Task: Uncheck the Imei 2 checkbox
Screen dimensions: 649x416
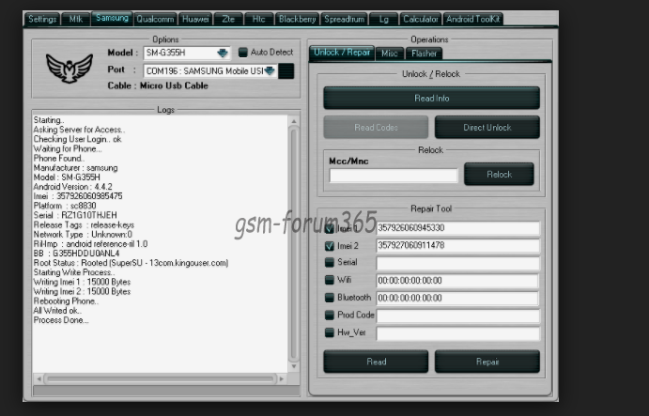Action: click(330, 246)
